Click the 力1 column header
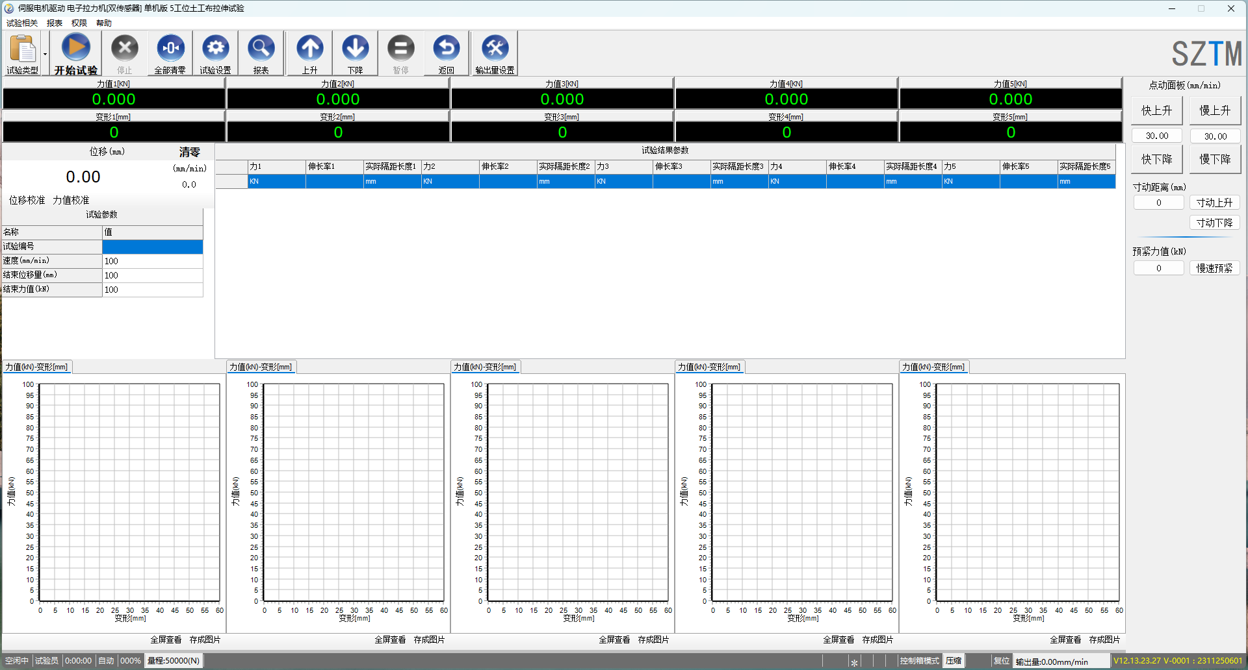Image resolution: width=1248 pixels, height=670 pixels. coord(277,167)
